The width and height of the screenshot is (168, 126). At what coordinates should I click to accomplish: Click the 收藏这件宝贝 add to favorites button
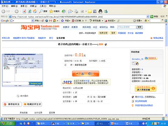(x=33, y=104)
